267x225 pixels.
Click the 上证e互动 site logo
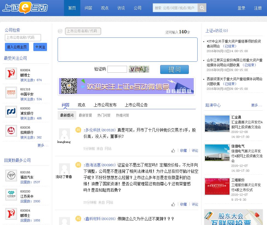(x=25, y=8)
